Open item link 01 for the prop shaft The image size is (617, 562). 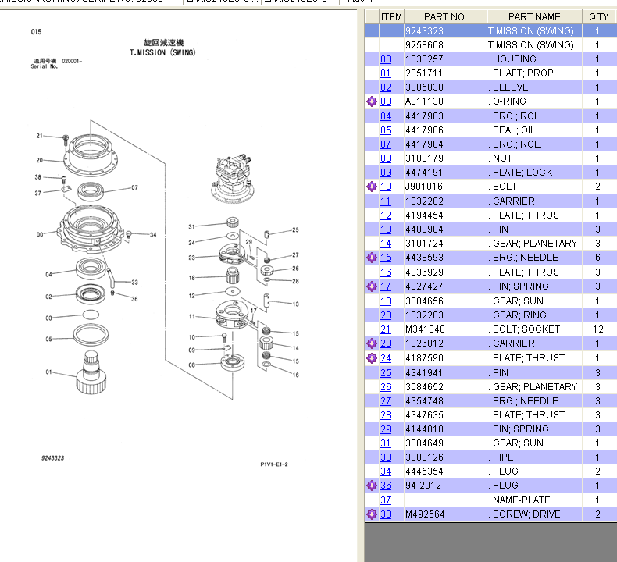[386, 73]
